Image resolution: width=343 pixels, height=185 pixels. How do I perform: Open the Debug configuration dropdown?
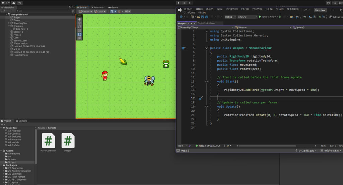230,17
